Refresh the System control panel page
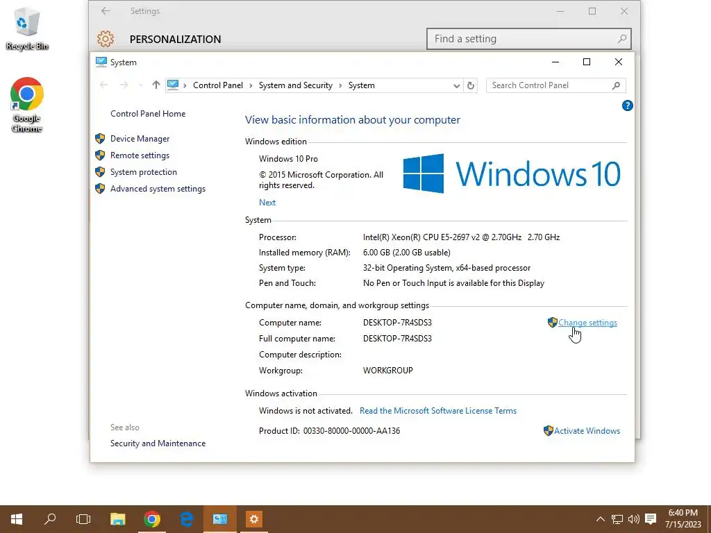The height and width of the screenshot is (533, 711). pyautogui.click(x=471, y=85)
